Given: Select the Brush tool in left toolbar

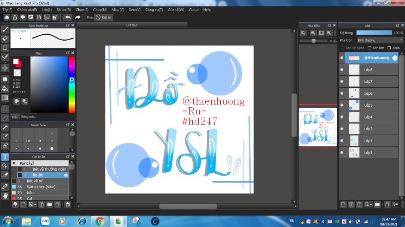Looking at the screenshot, I should point(5,29).
